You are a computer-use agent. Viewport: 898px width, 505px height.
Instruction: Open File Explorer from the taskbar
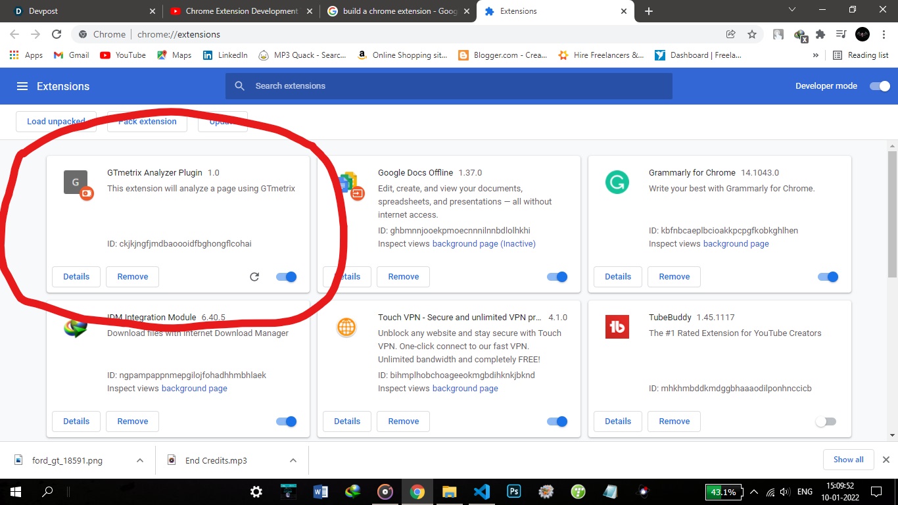coord(449,491)
